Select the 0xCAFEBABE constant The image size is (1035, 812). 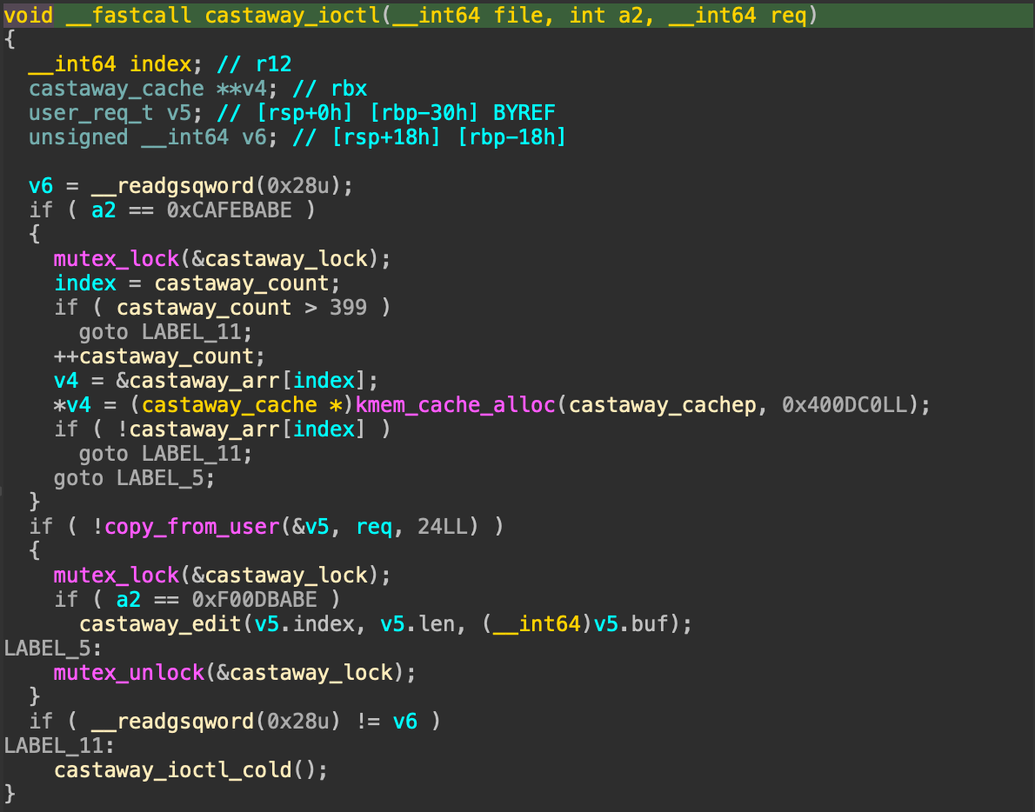[229, 210]
